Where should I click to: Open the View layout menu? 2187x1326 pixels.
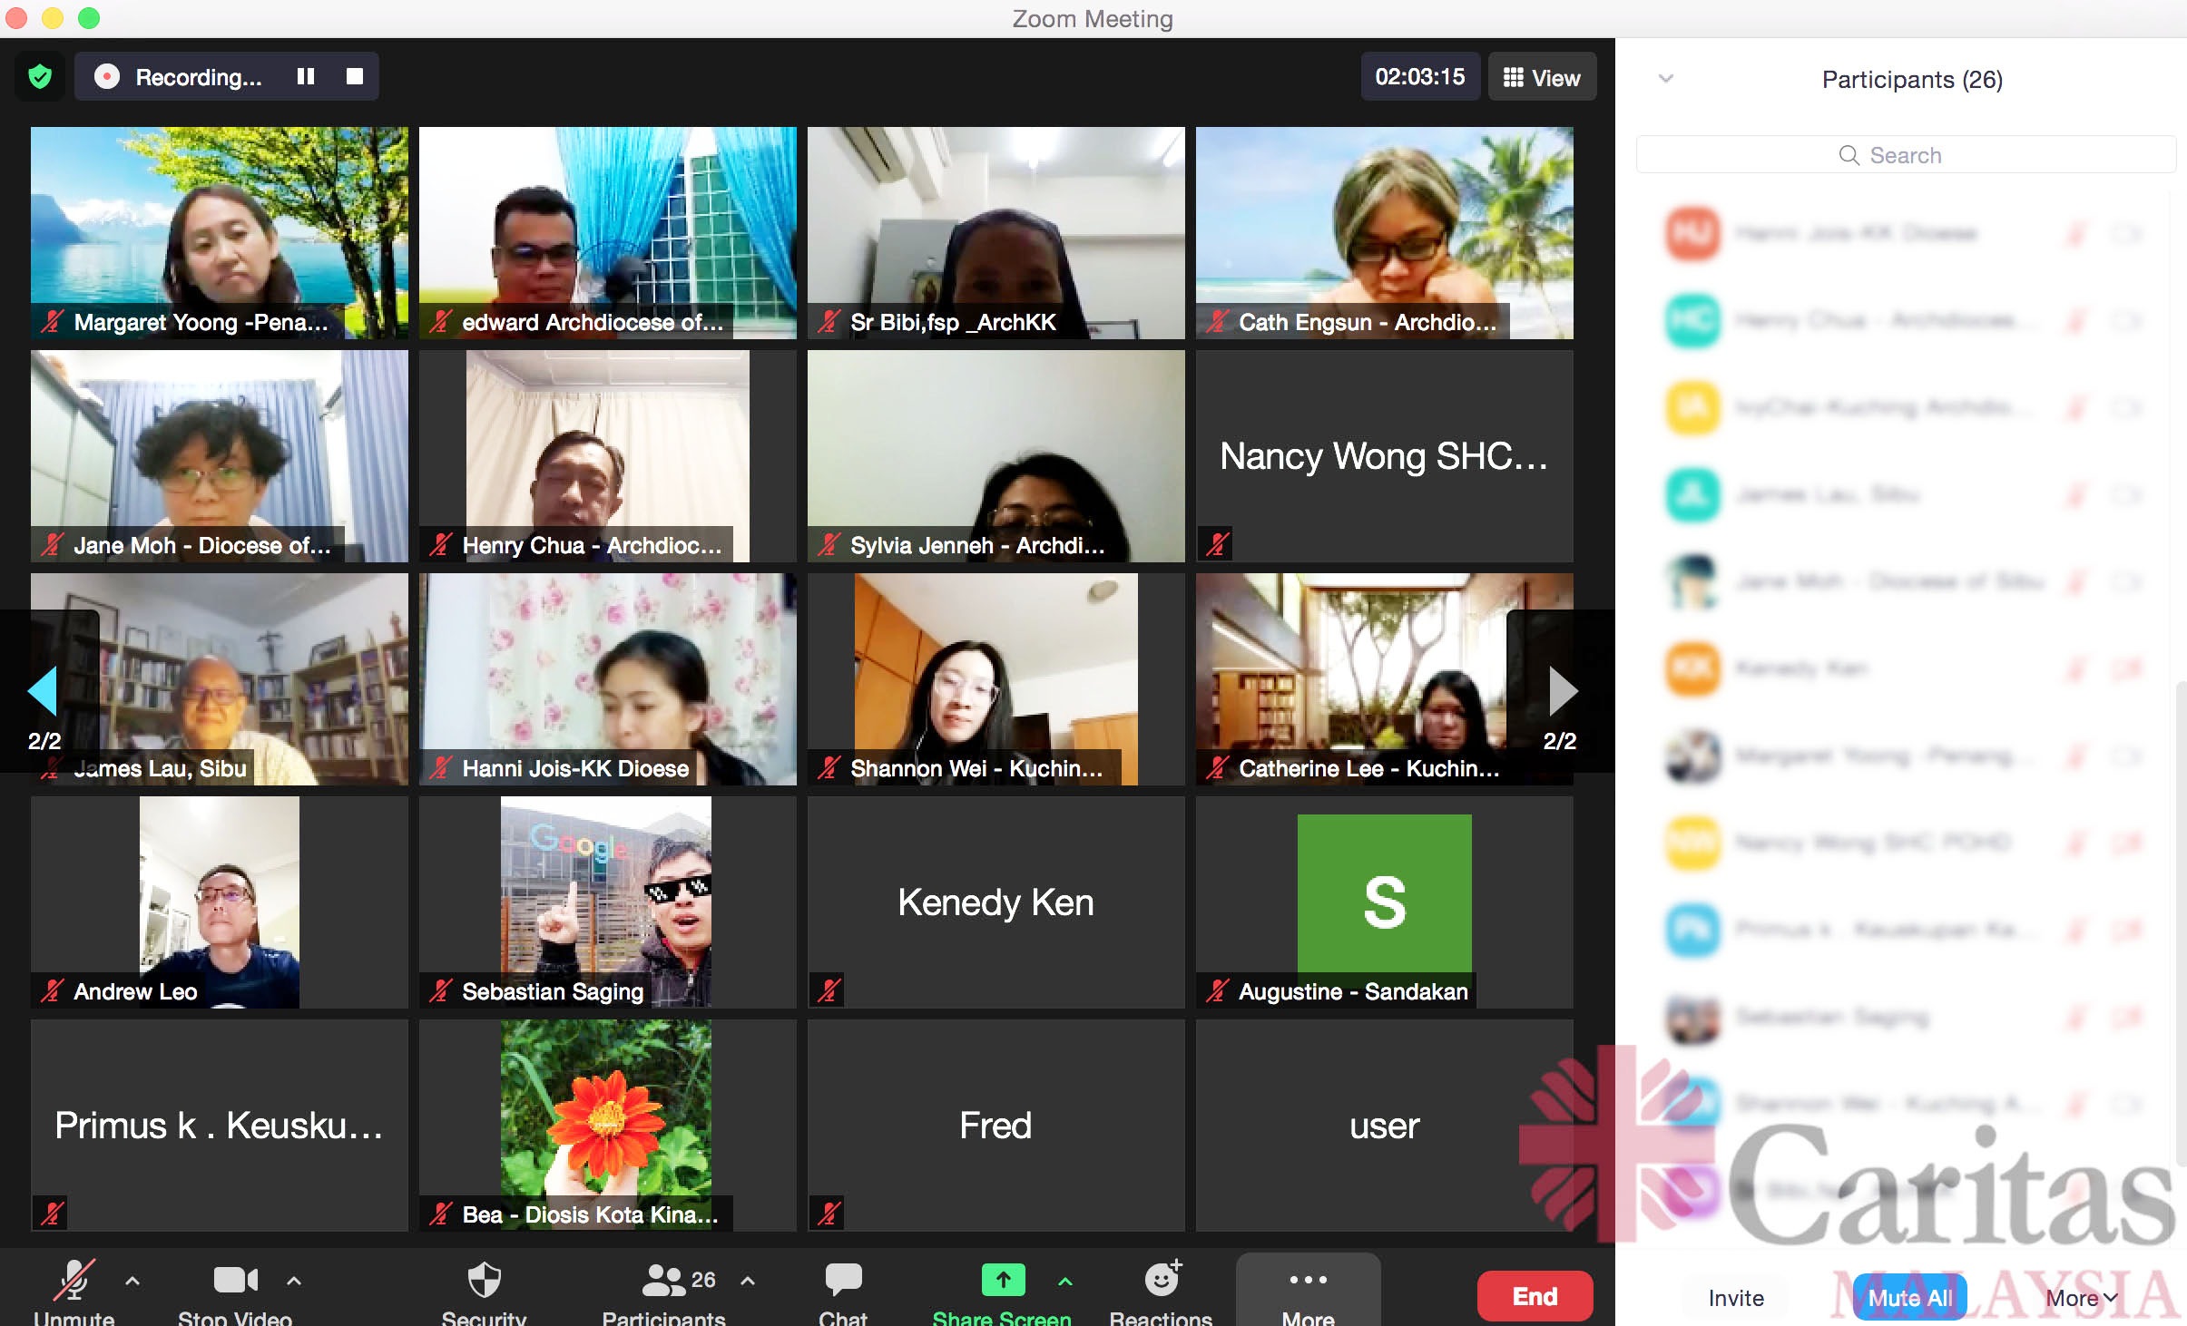pyautogui.click(x=1542, y=78)
